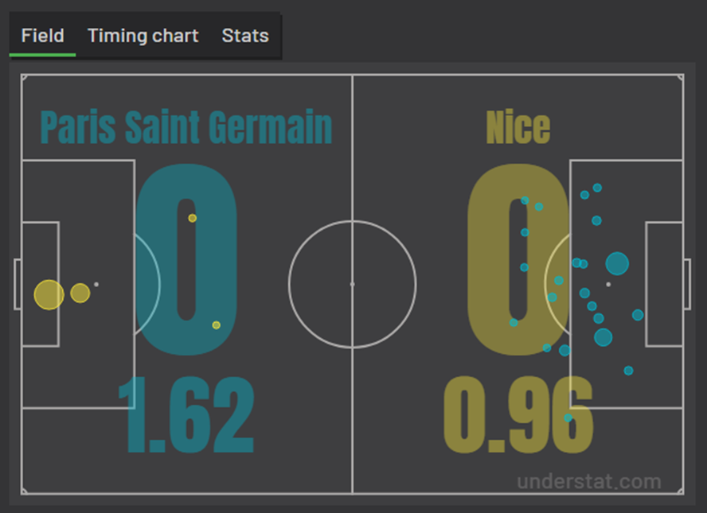Click the lowest teal dot inside the right penalty box
This screenshot has width=707, height=513.
pos(628,371)
